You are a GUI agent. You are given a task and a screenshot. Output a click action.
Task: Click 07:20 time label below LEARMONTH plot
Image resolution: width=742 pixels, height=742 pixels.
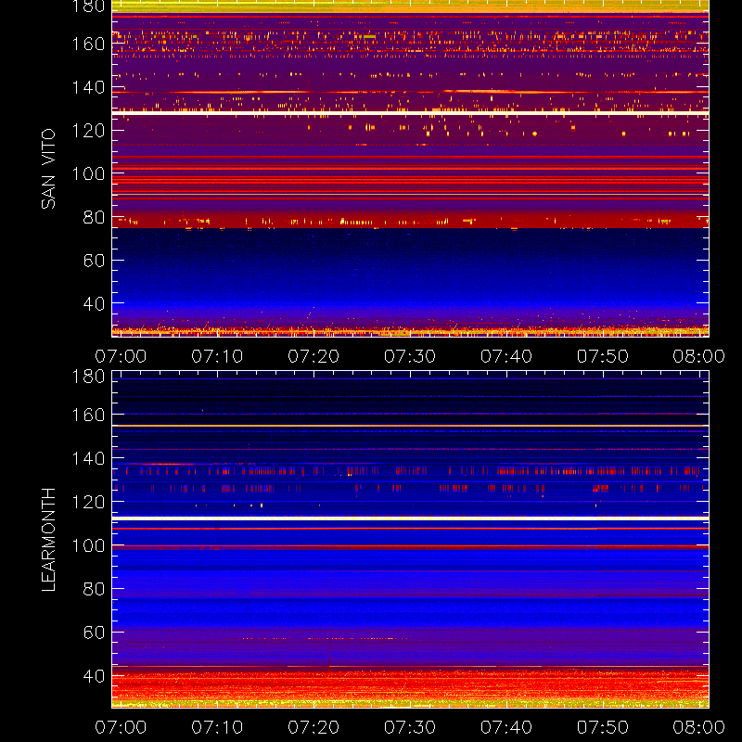click(x=313, y=727)
